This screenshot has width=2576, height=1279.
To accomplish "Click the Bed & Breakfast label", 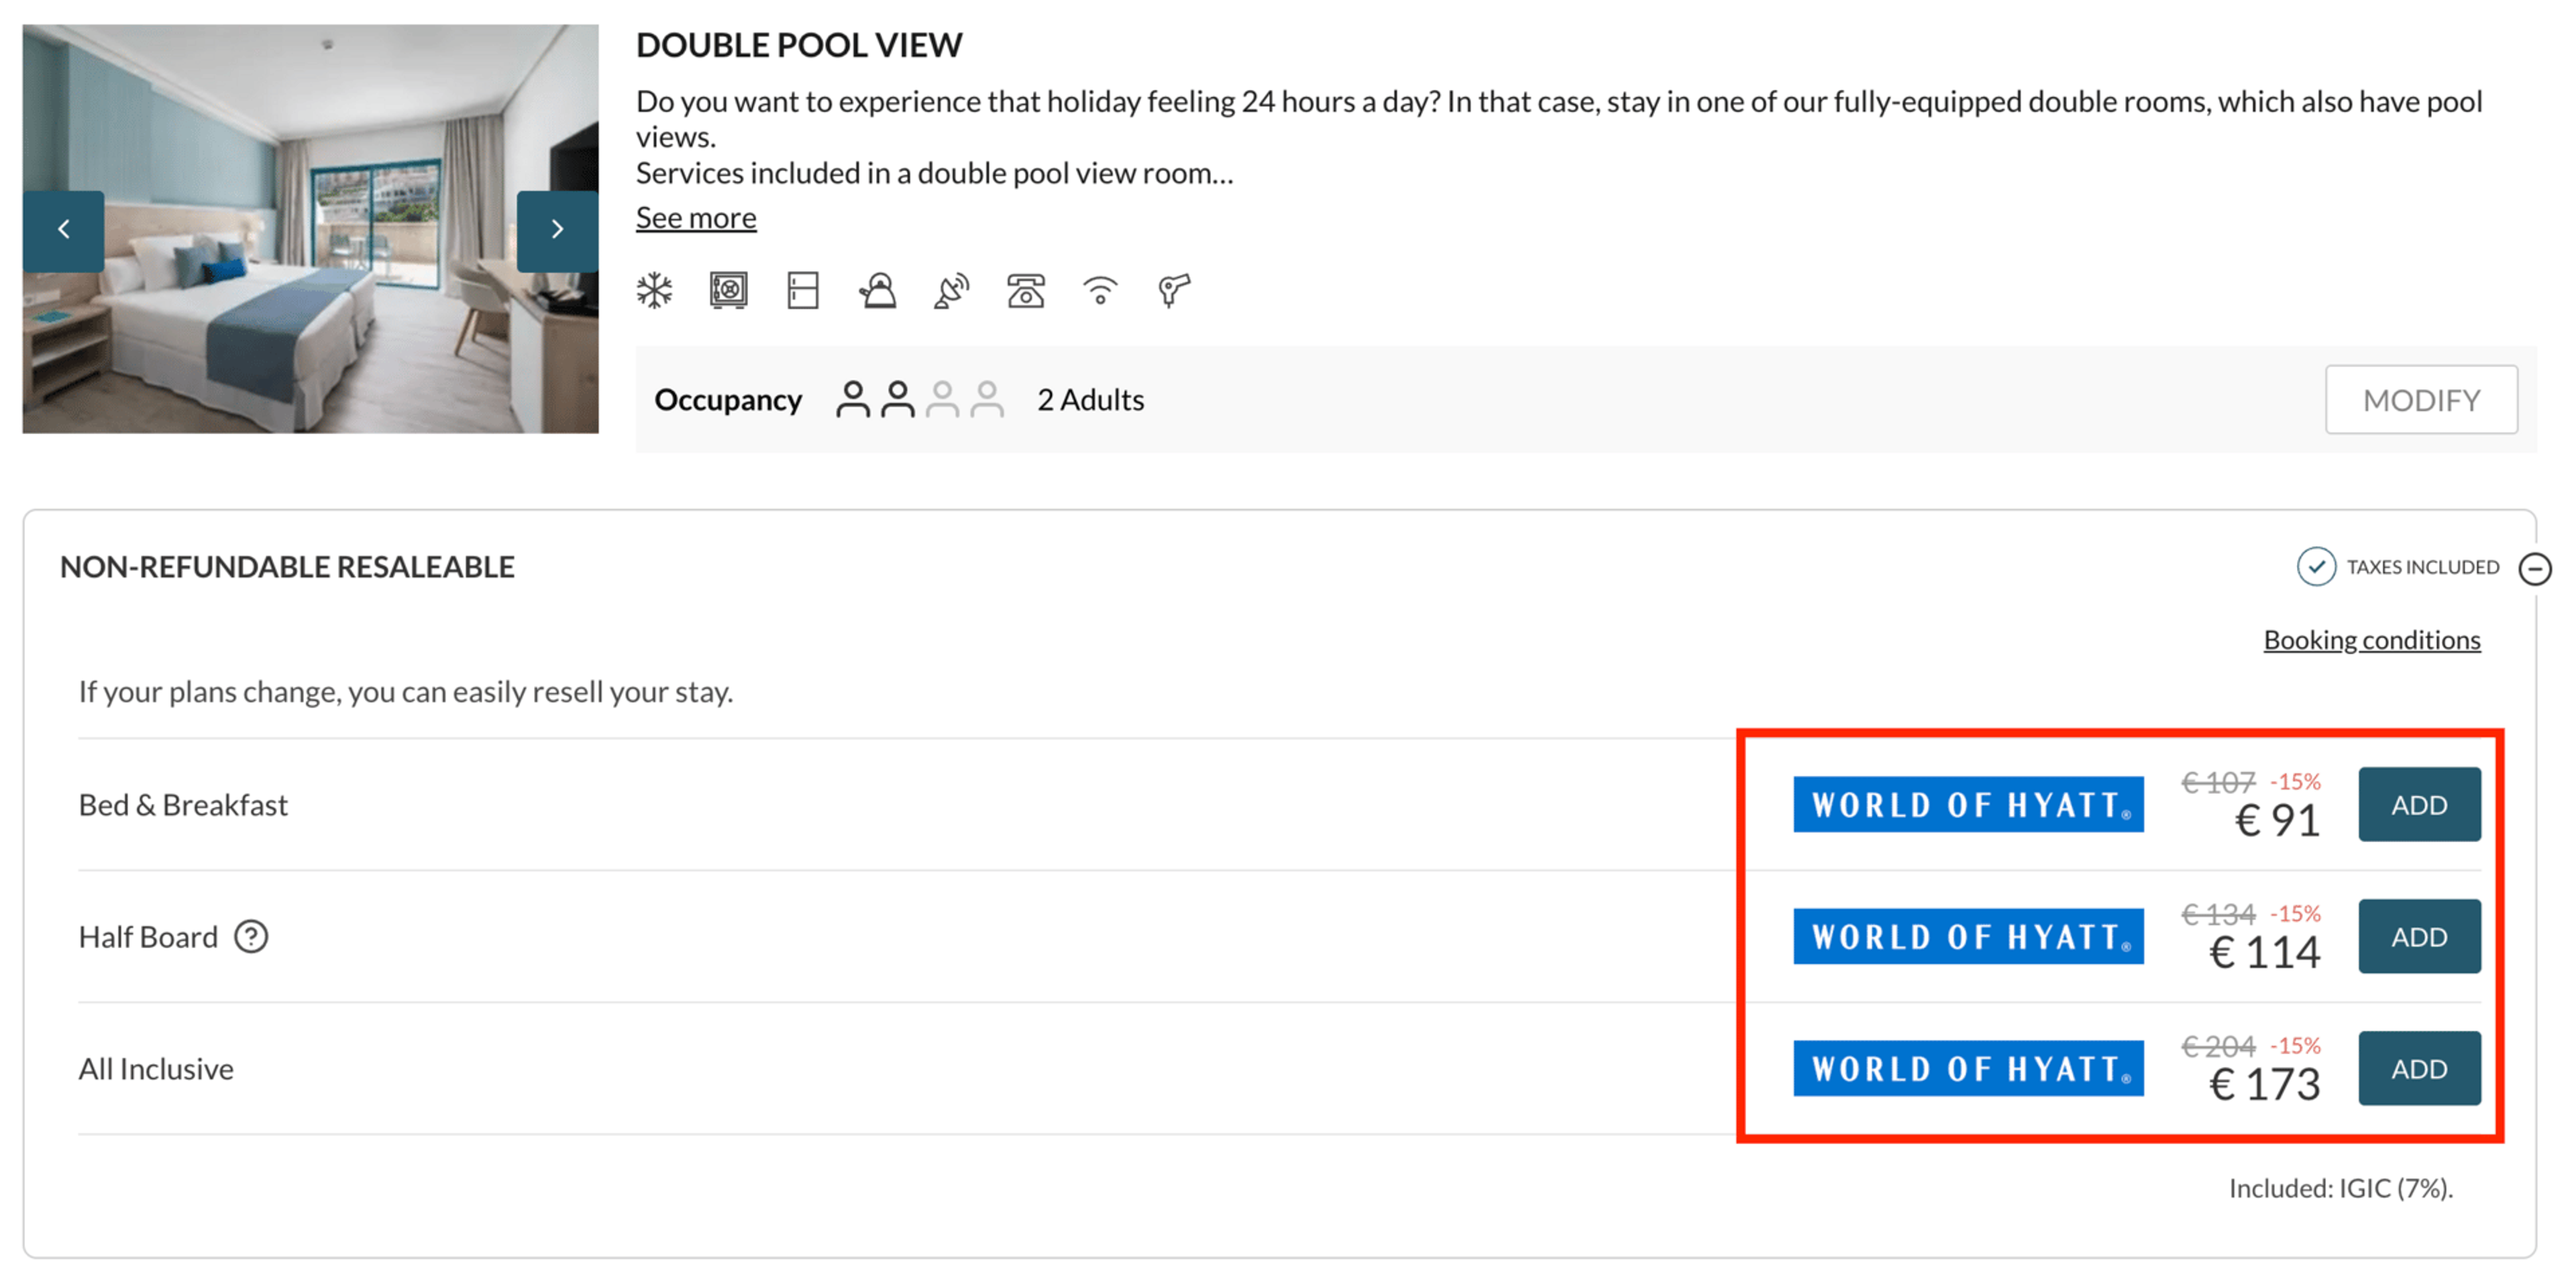I will 183,805.
